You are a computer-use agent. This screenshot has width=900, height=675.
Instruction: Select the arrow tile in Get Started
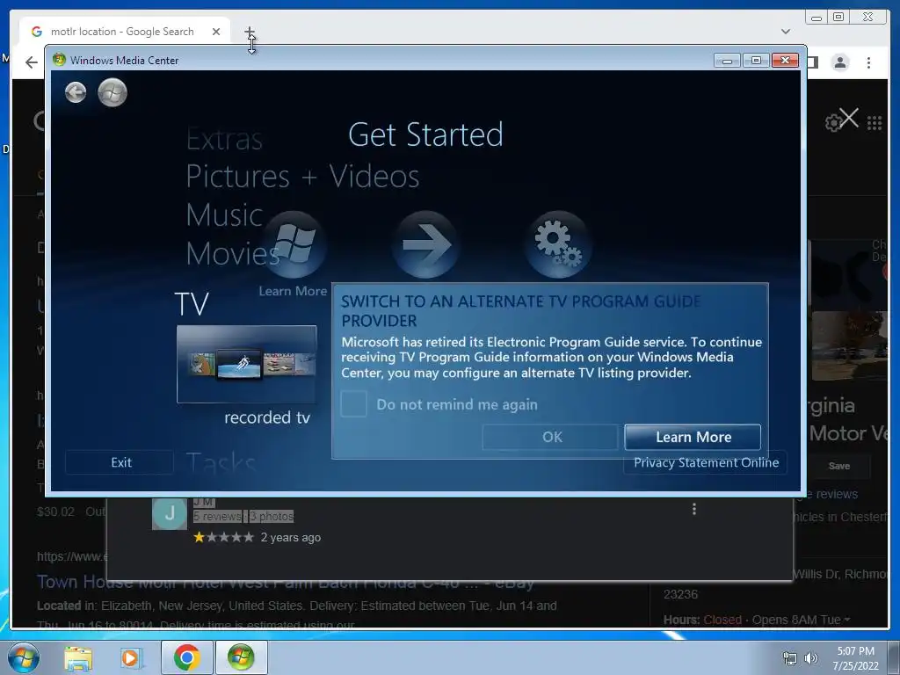pyautogui.click(x=425, y=245)
